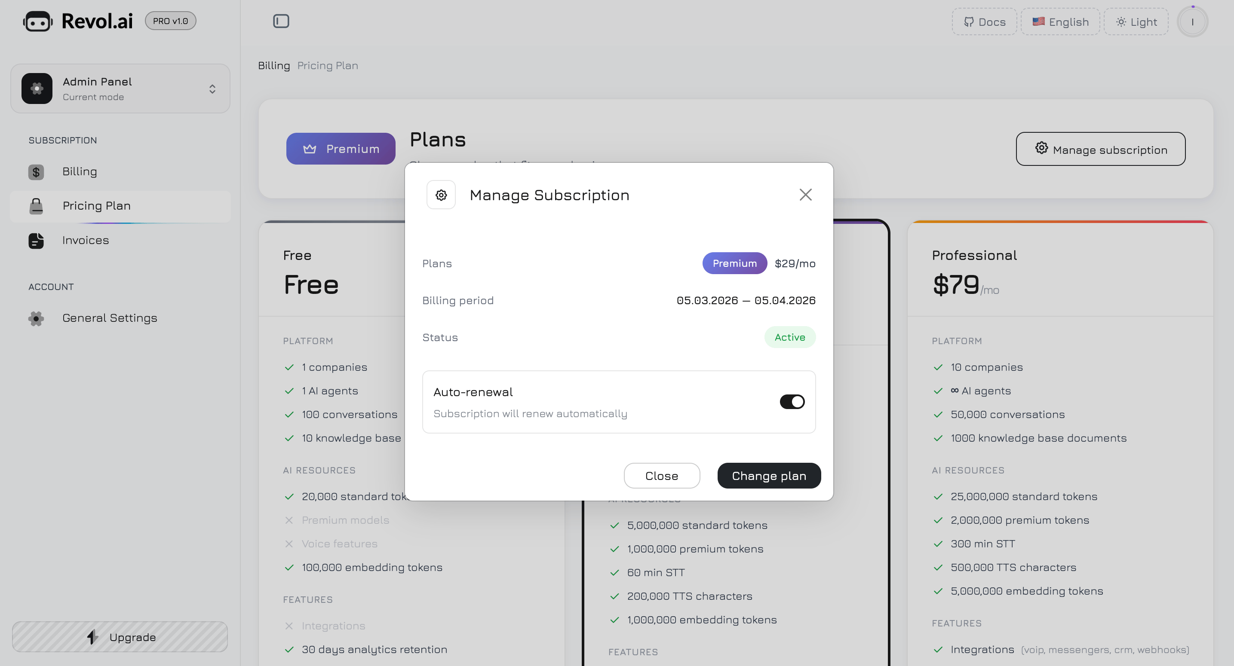
Task: Click '1,000,000 embedding tokens' line
Action: pyautogui.click(x=702, y=620)
